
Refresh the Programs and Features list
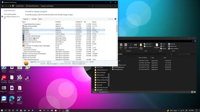pos(92,6)
